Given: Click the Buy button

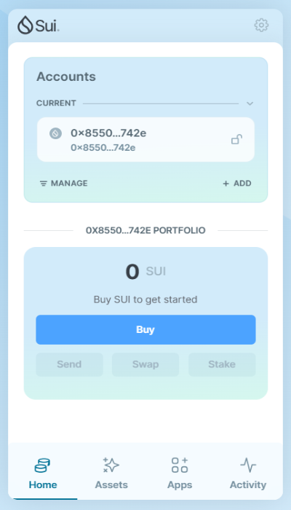Looking at the screenshot, I should click(x=145, y=329).
